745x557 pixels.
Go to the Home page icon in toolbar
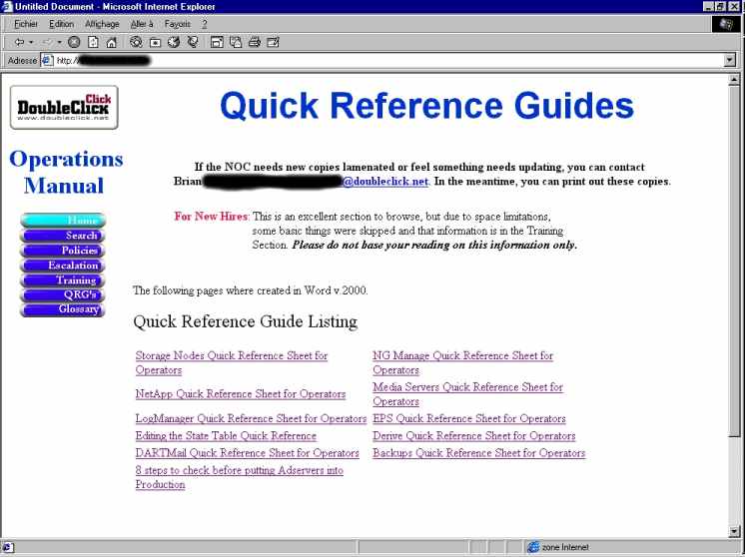tap(111, 42)
